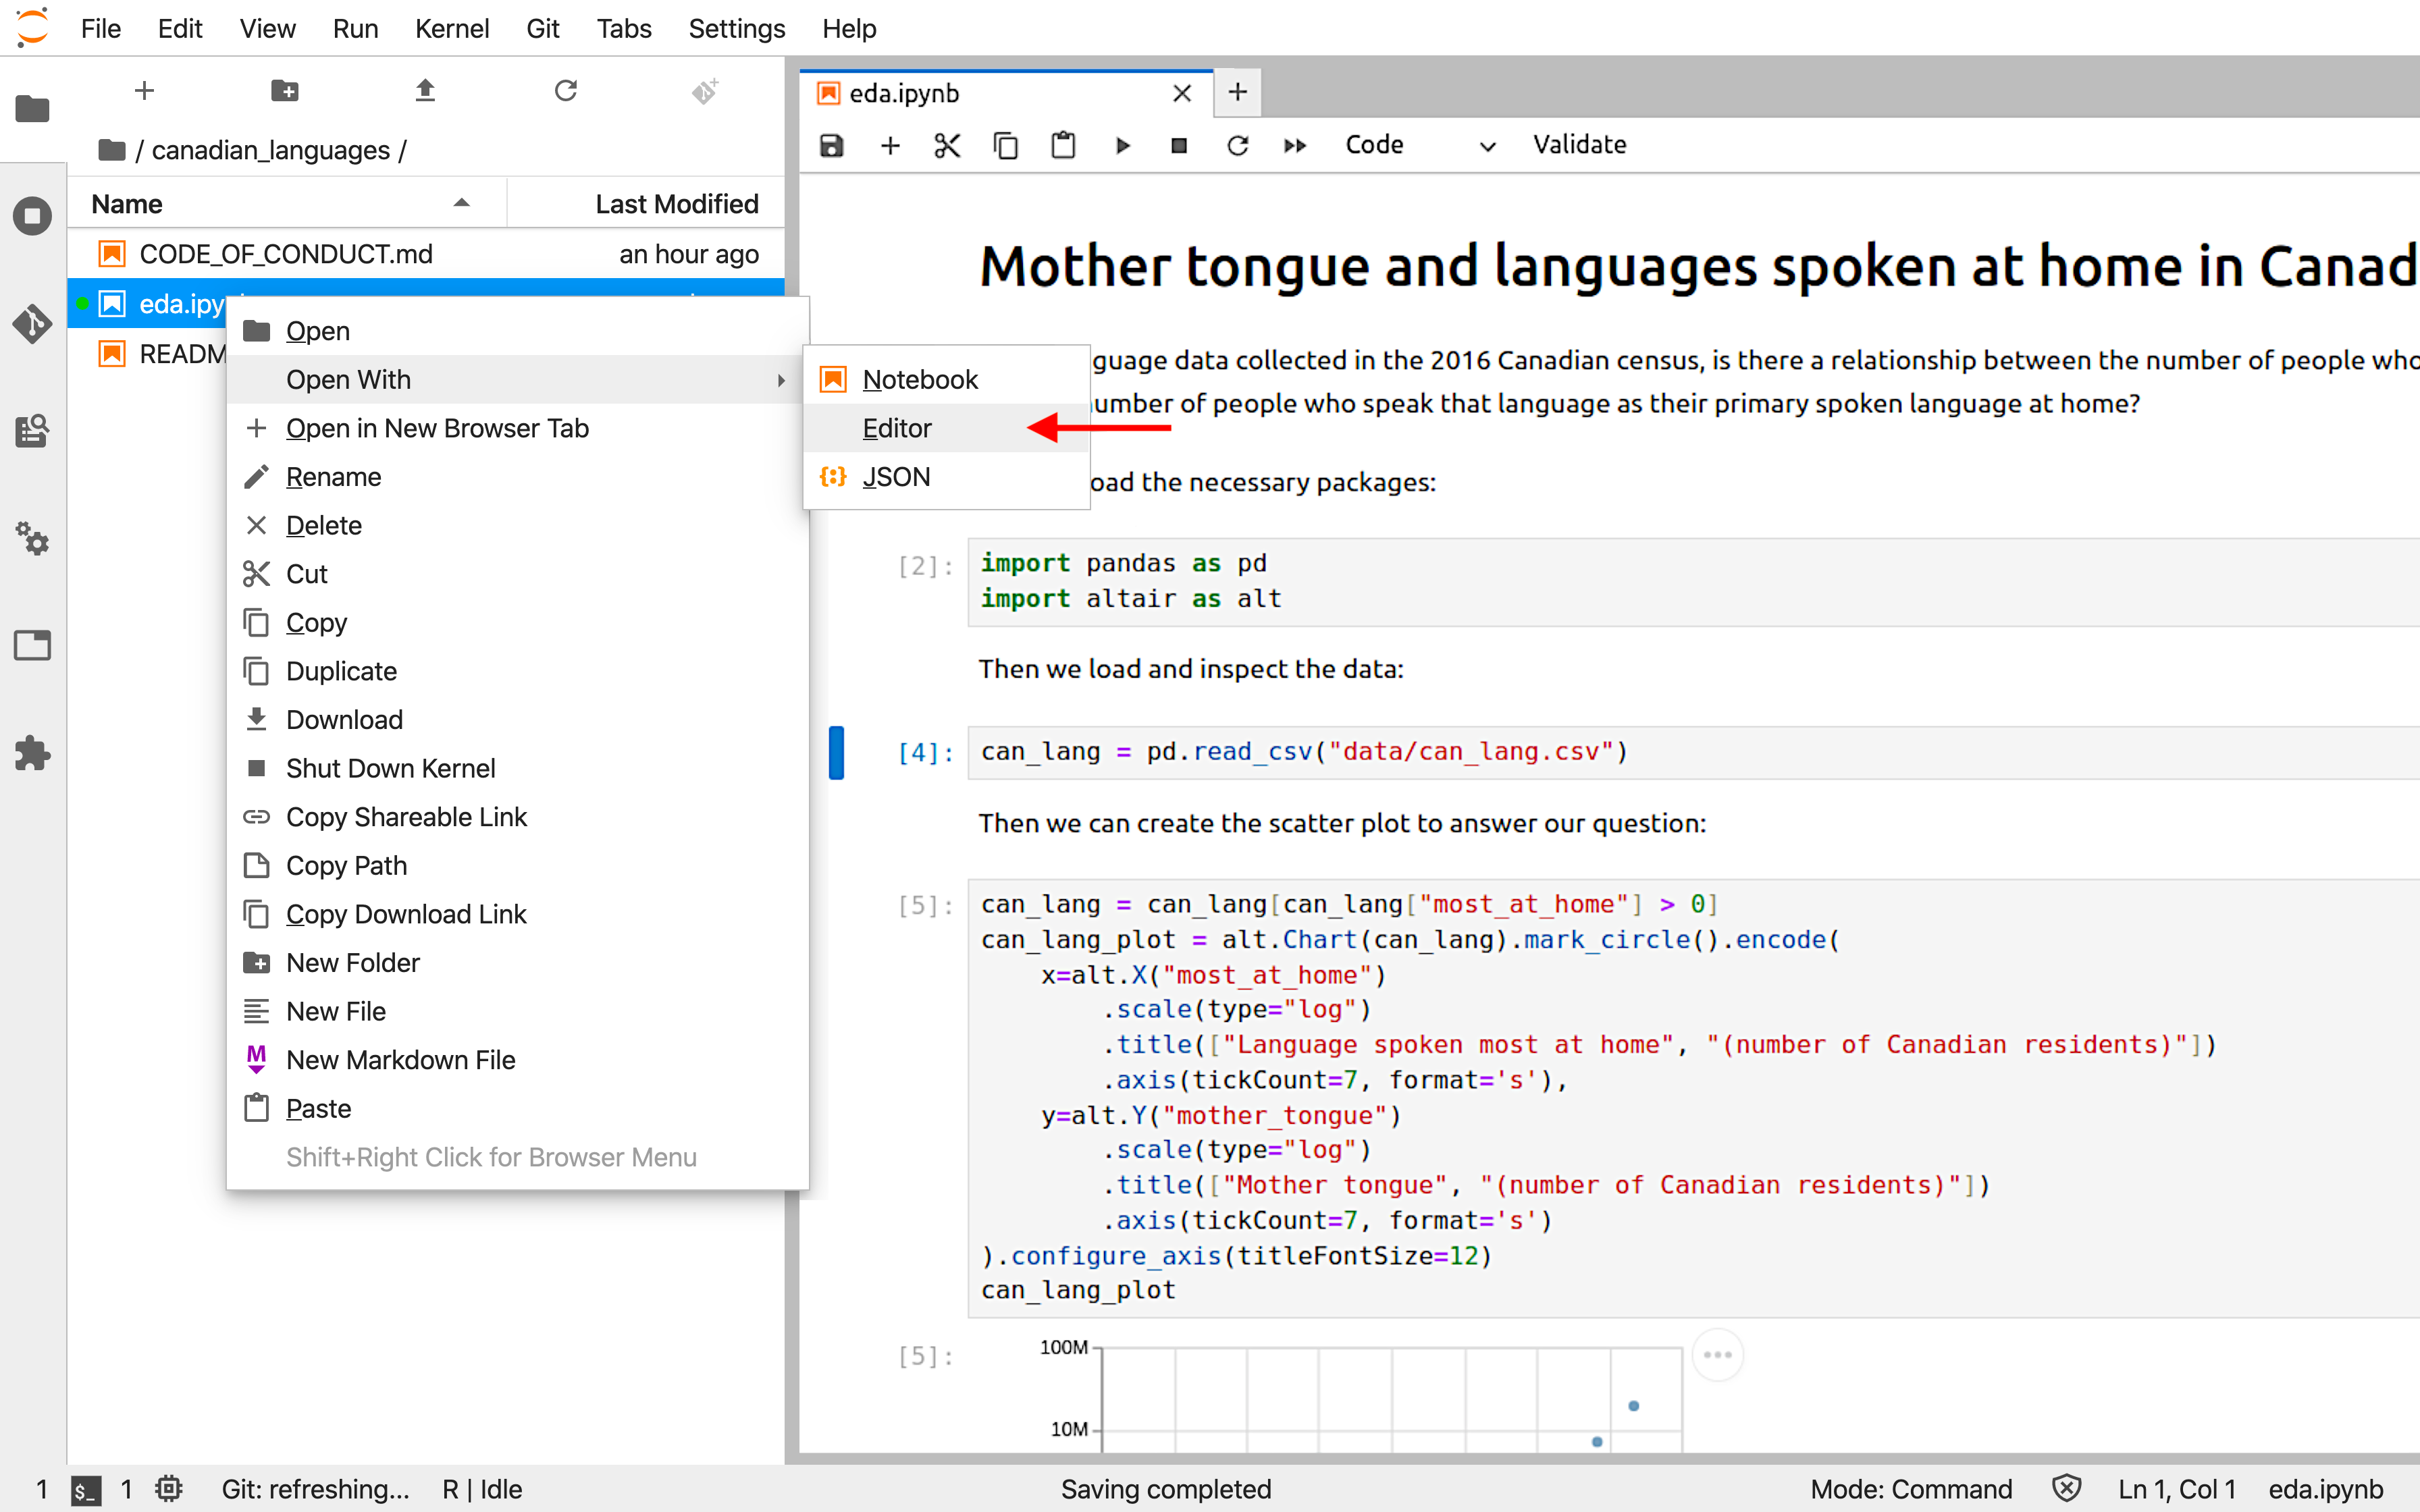Viewport: 2420px width, 1512px height.
Task: Refresh the file list
Action: (x=566, y=91)
